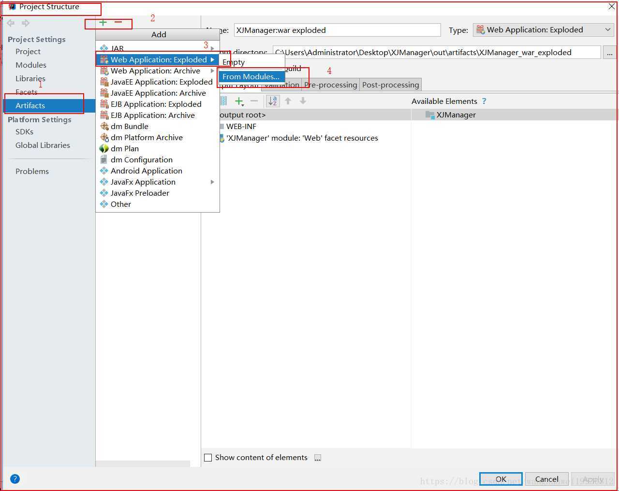
Task: Click the Android Application icon
Action: (x=104, y=171)
